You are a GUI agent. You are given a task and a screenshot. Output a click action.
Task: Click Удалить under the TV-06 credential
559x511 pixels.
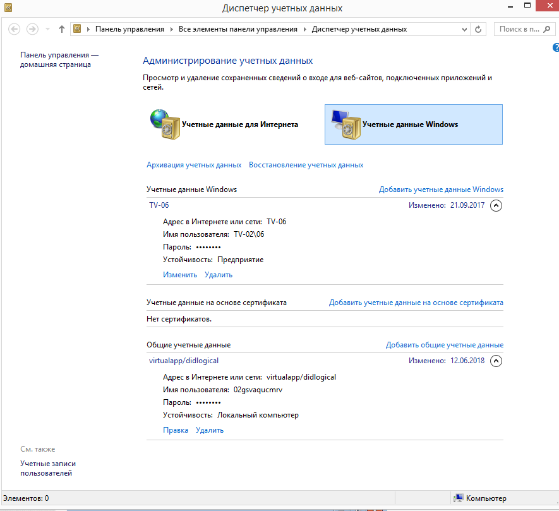pos(219,275)
